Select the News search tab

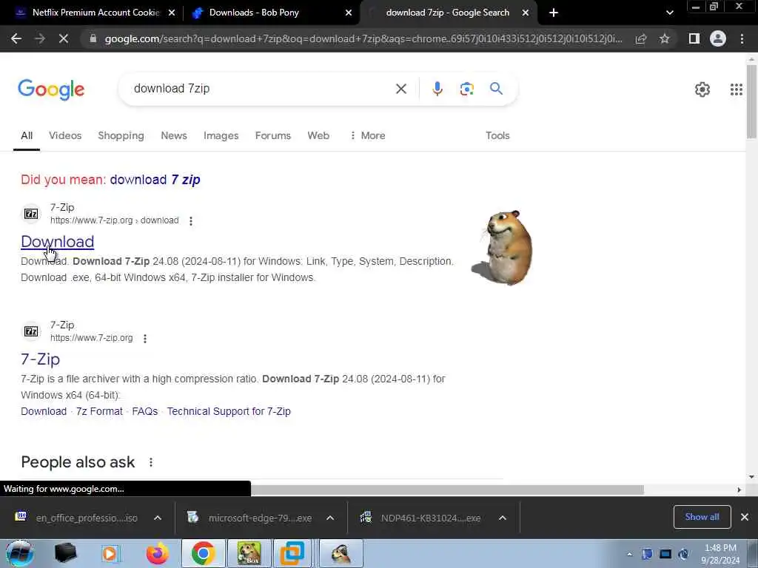point(174,136)
